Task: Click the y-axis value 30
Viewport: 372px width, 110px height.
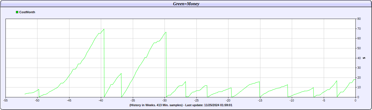Action: 359,68
